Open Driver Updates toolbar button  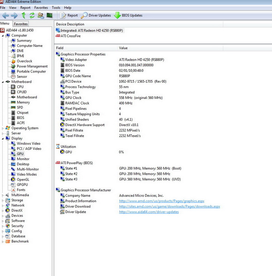pyautogui.click(x=96, y=15)
